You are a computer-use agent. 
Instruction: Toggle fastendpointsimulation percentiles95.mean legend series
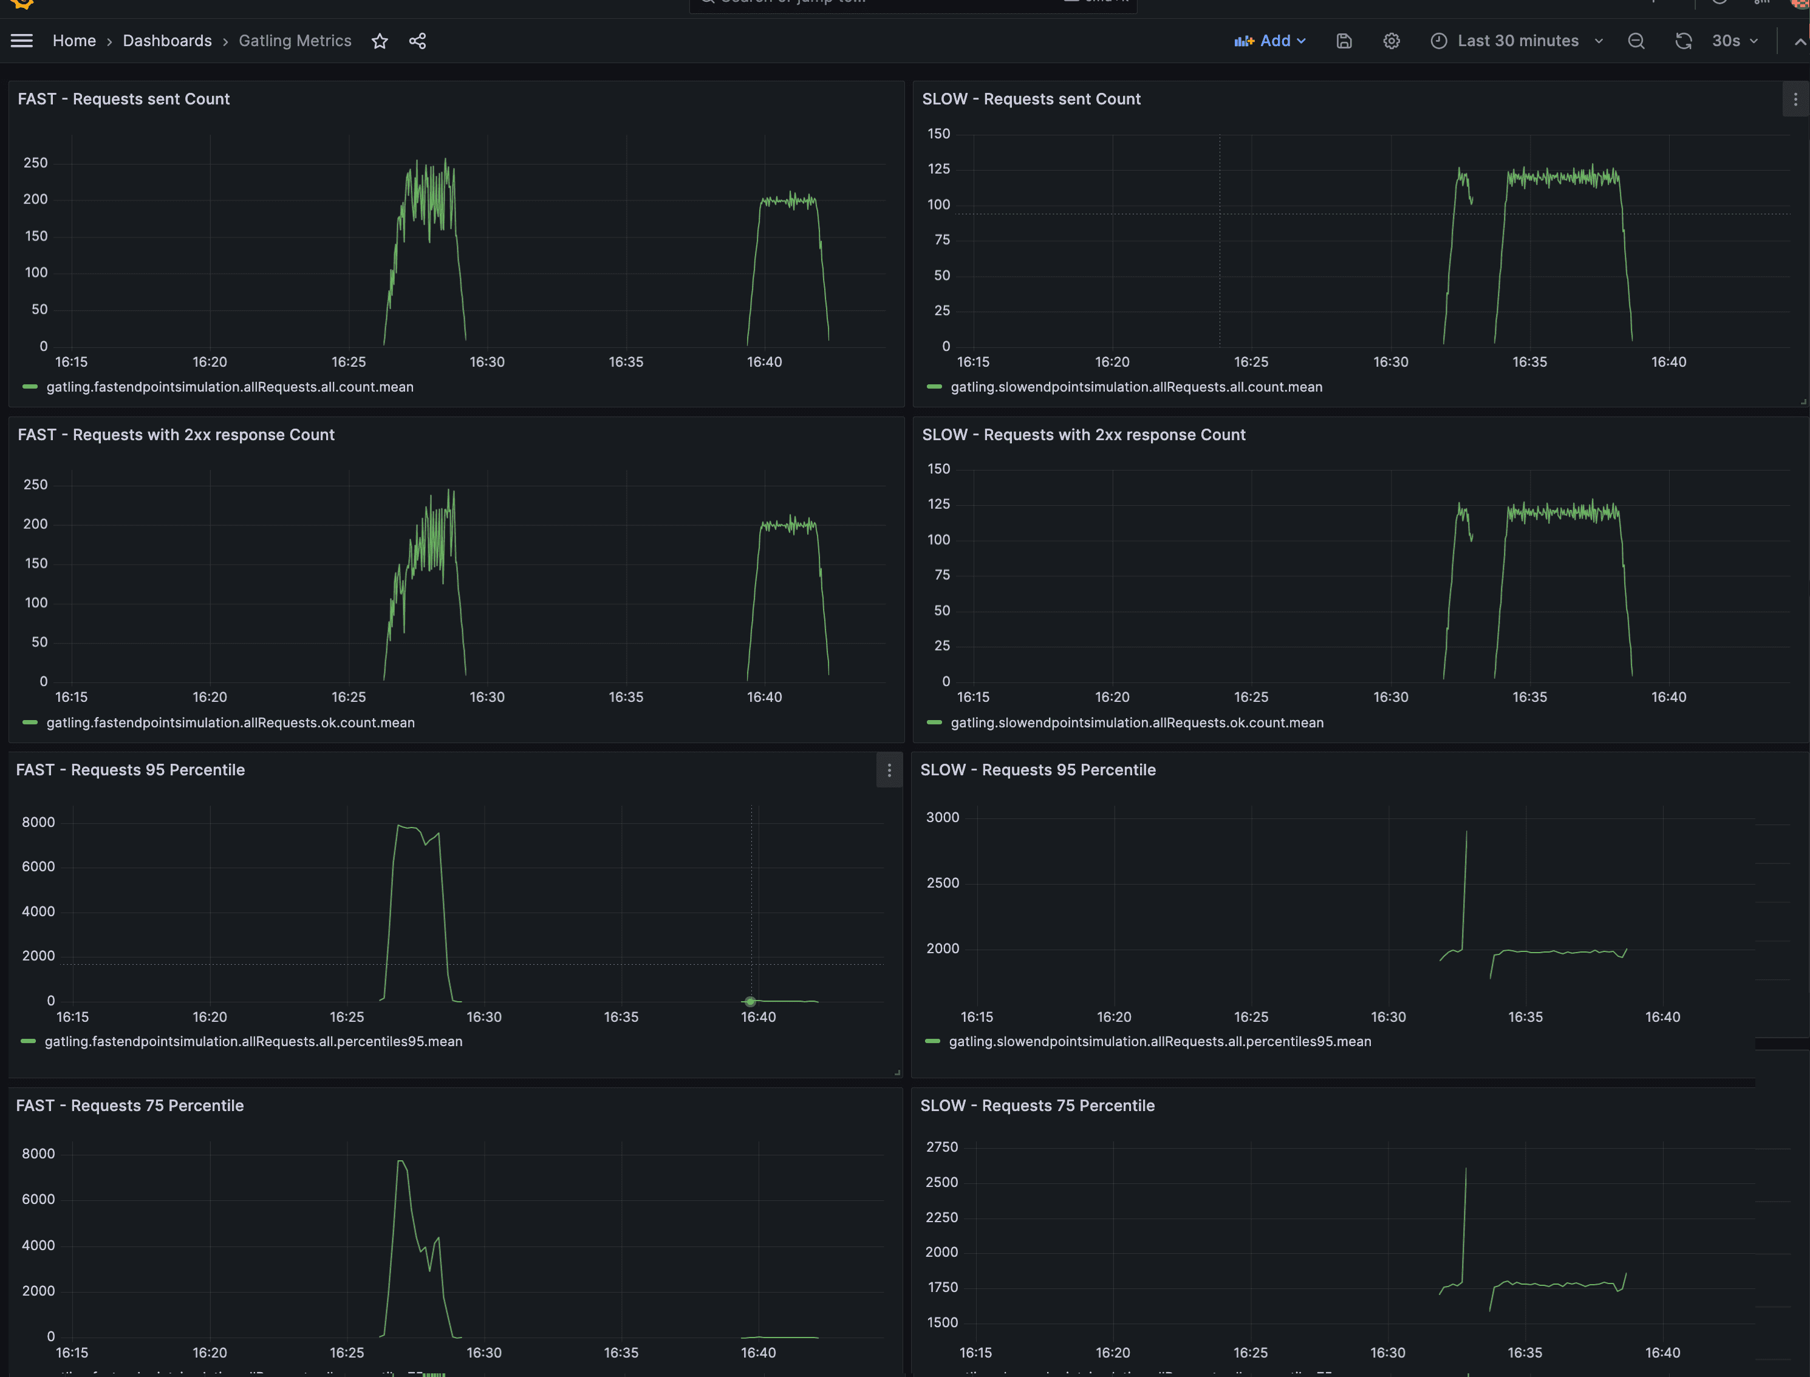(x=253, y=1042)
